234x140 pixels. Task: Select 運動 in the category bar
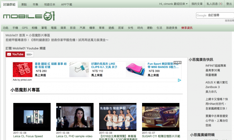(x=150, y=28)
